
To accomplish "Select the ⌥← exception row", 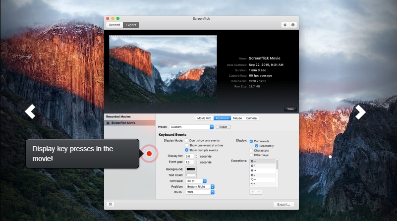I will (x=263, y=179).
